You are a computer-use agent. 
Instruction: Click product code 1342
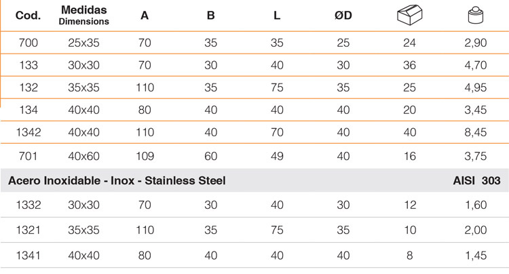[x=29, y=132]
